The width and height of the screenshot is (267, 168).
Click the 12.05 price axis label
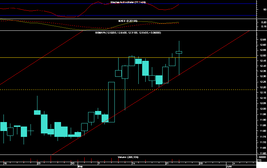263,103
